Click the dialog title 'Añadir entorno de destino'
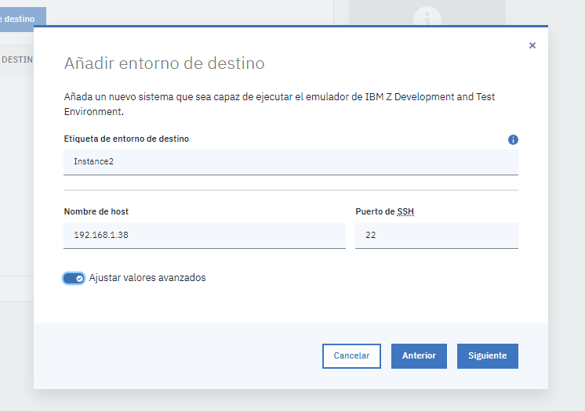This screenshot has width=585, height=411. tap(164, 63)
